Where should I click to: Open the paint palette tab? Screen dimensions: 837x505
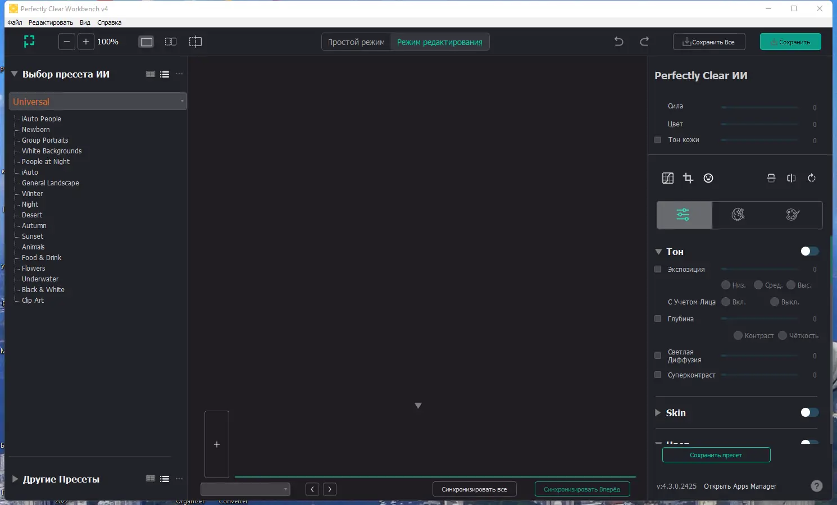tap(793, 215)
